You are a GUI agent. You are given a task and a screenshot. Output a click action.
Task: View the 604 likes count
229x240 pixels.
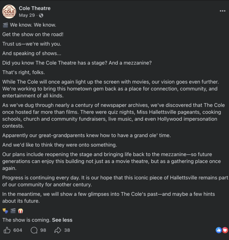[x=18, y=230]
